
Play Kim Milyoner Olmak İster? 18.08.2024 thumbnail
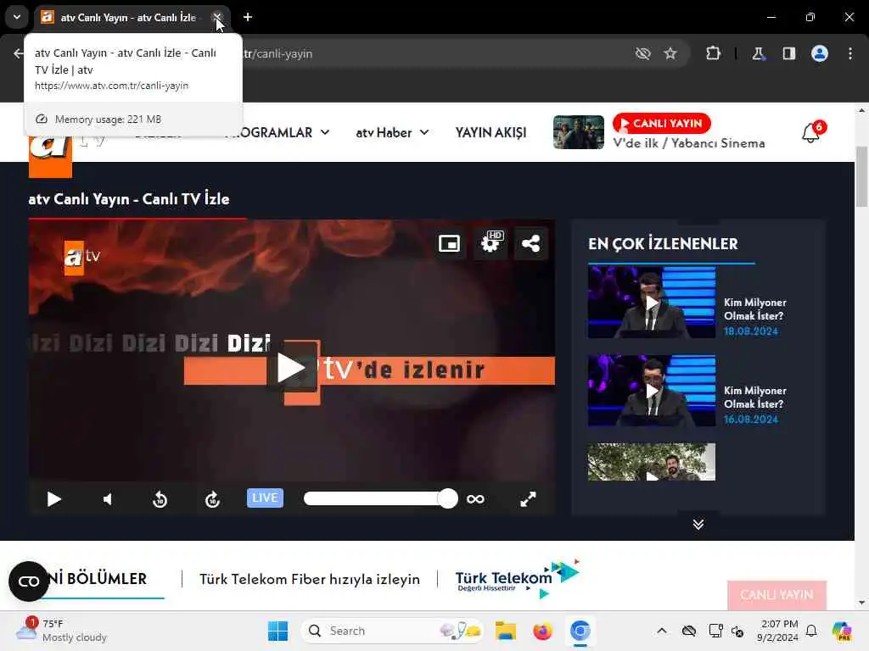point(651,303)
